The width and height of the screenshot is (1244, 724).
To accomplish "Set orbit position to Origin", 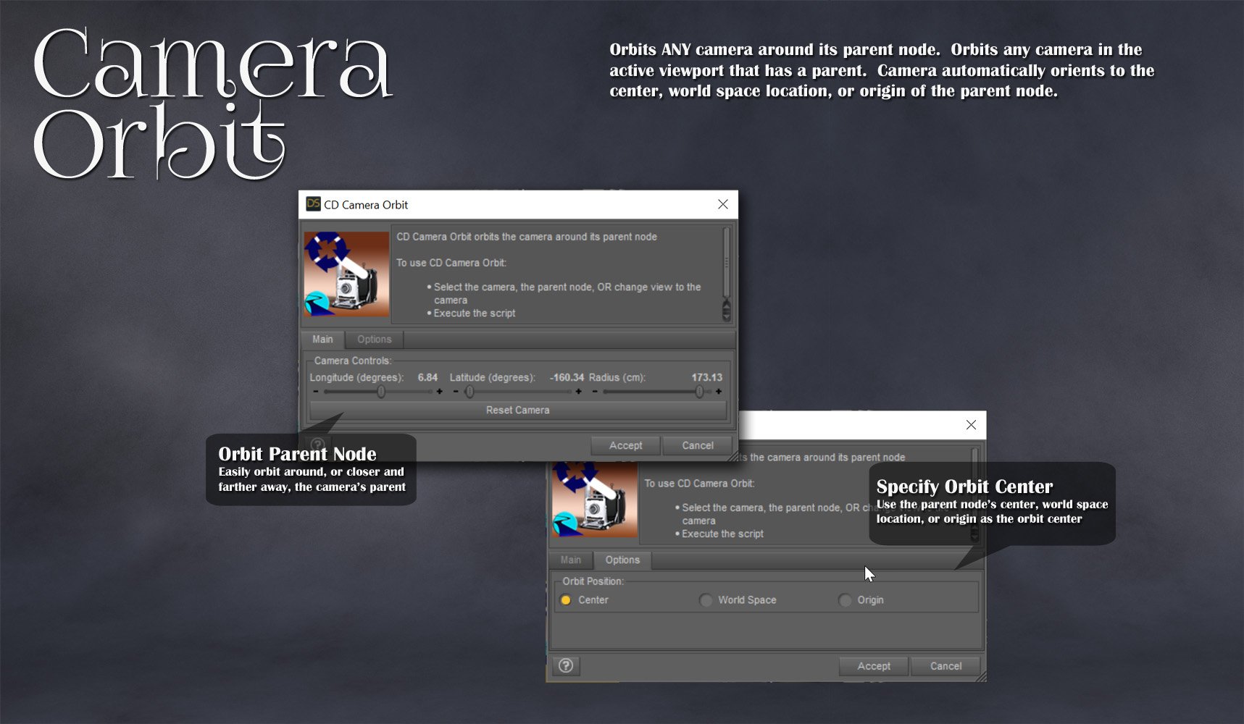I will coord(845,599).
